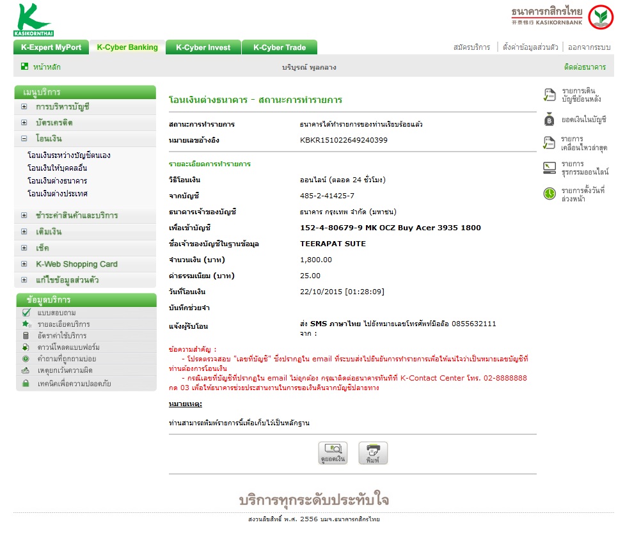Viewport: 625px width, 543px height.
Task: Click the ดูยอดเงิน balance view icon button
Action: point(333,453)
